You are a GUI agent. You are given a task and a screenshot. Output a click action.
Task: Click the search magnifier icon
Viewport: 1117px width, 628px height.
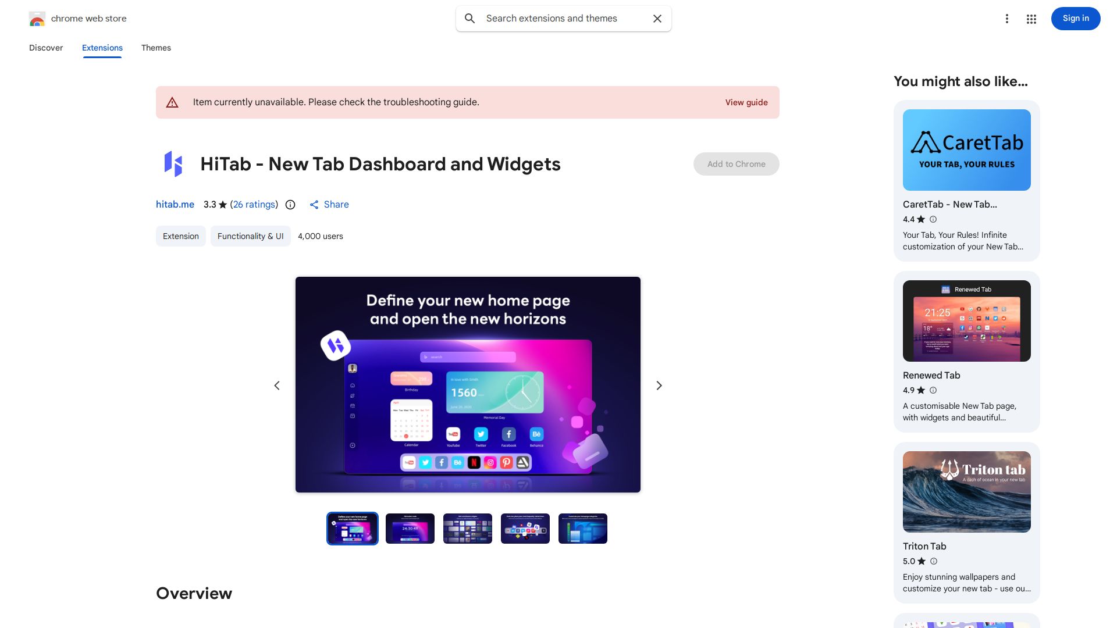470,19
